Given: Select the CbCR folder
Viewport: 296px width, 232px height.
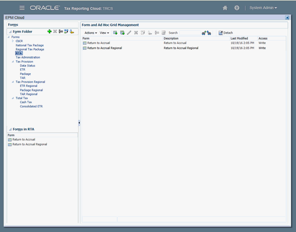Looking at the screenshot, I should coord(19,41).
